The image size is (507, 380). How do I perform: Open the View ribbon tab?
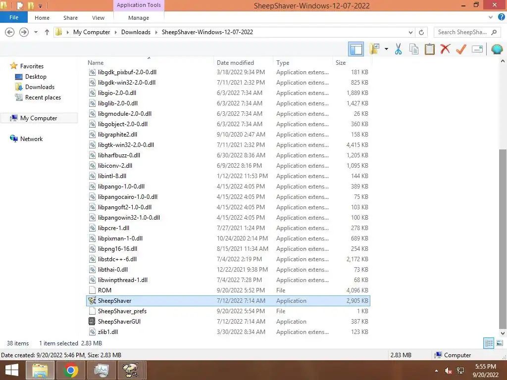98,18
